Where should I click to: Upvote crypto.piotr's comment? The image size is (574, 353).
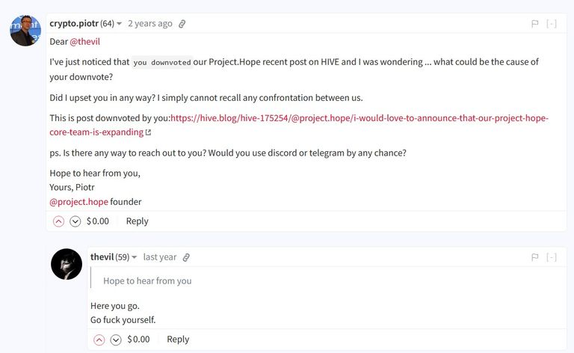pos(58,221)
